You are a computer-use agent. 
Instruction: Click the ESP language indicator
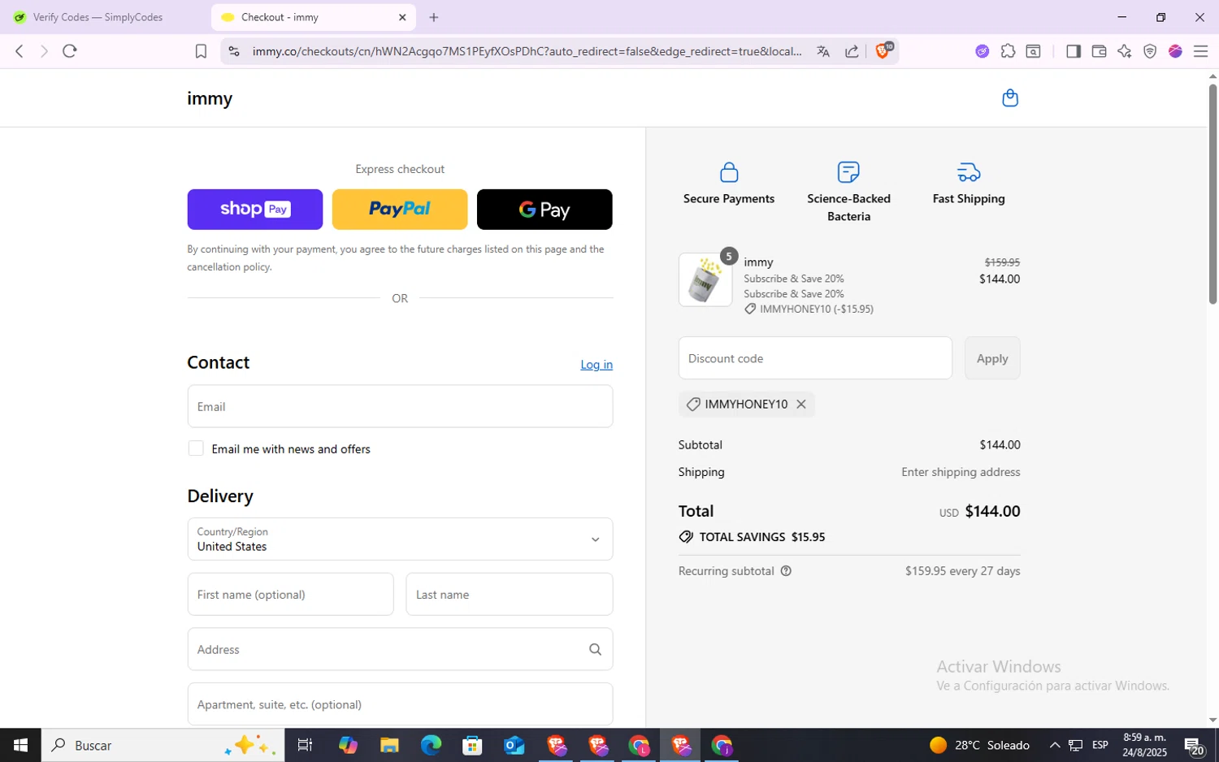pos(1100,745)
